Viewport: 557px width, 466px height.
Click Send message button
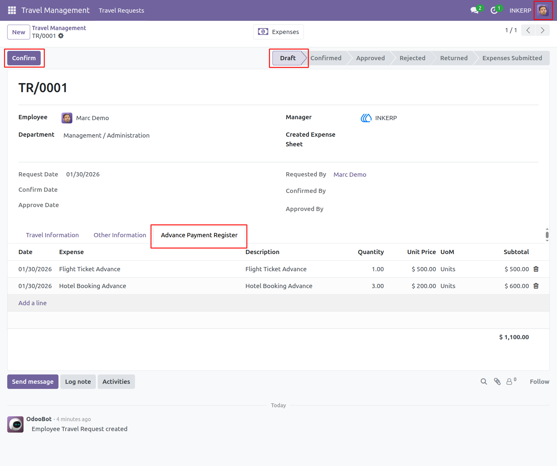(x=33, y=382)
